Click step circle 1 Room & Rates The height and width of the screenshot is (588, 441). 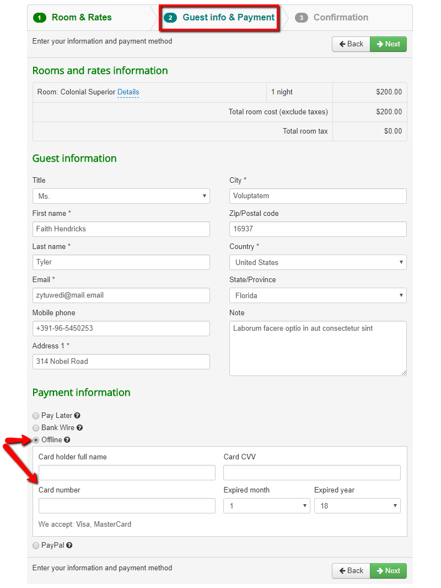[39, 17]
